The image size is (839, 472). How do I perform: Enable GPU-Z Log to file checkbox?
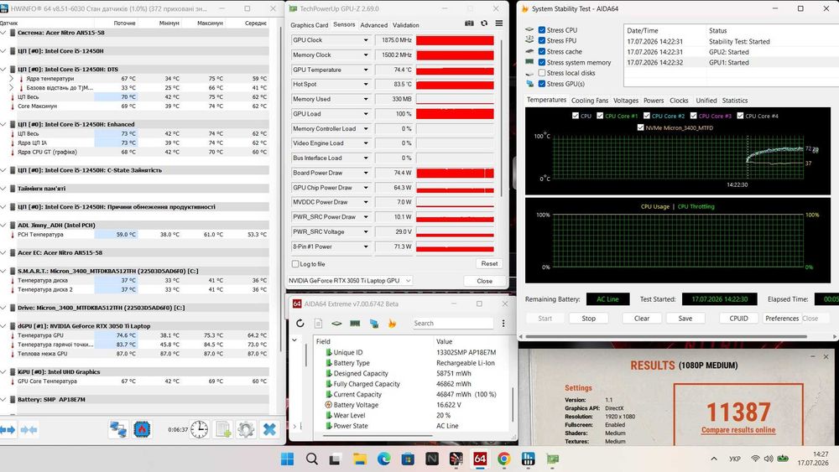click(x=295, y=264)
